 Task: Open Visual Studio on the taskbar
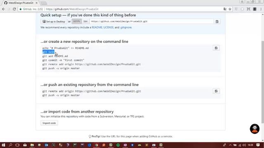(68, 145)
